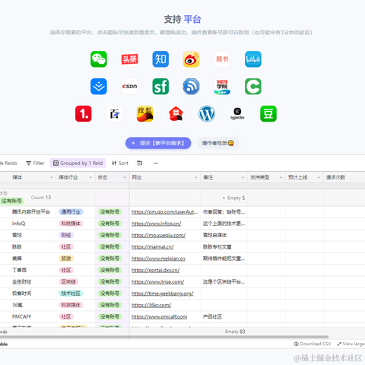
Task: Open the www.pmcaff.com link
Action: 159,317
